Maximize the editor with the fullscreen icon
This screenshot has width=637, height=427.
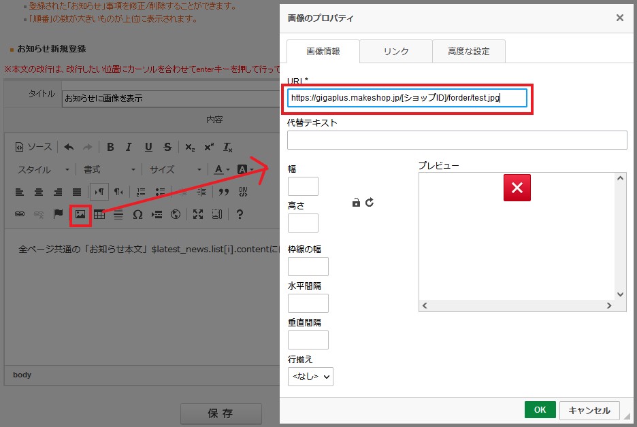tap(197, 215)
